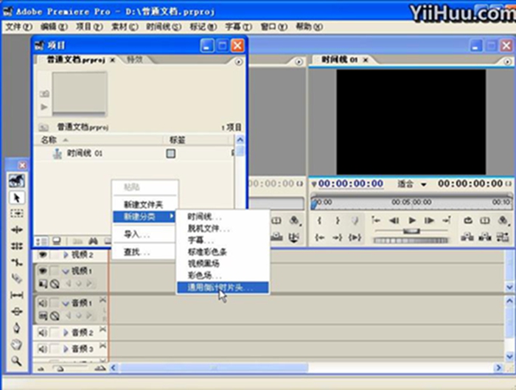516x390 pixels.
Task: Set In point in program monitor
Action: point(319,220)
